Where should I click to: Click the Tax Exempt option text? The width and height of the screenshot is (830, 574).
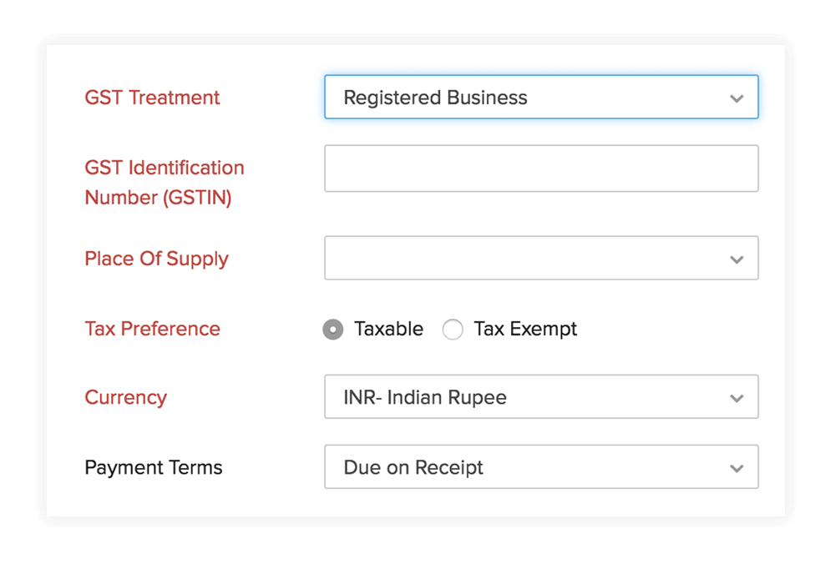(x=525, y=329)
